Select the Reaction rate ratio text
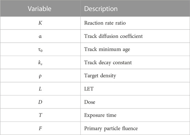The width and height of the screenshot is (190, 135). click(x=105, y=23)
